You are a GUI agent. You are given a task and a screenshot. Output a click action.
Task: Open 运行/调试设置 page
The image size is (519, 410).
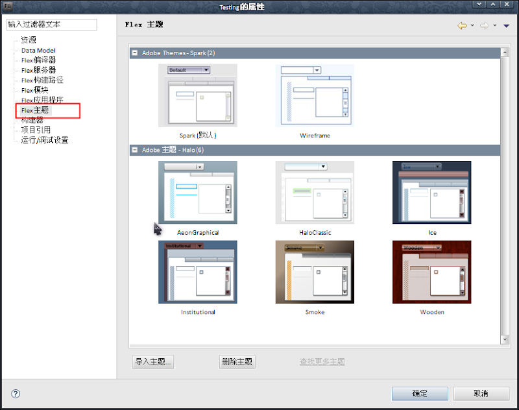[45, 140]
